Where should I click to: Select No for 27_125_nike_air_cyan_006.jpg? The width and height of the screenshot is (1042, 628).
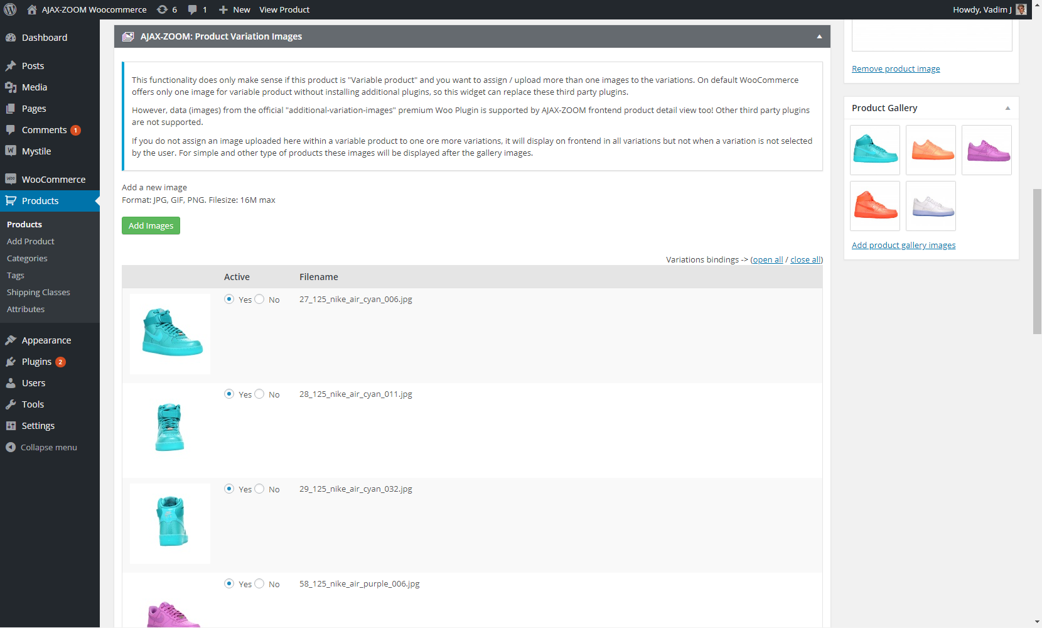[x=259, y=300]
